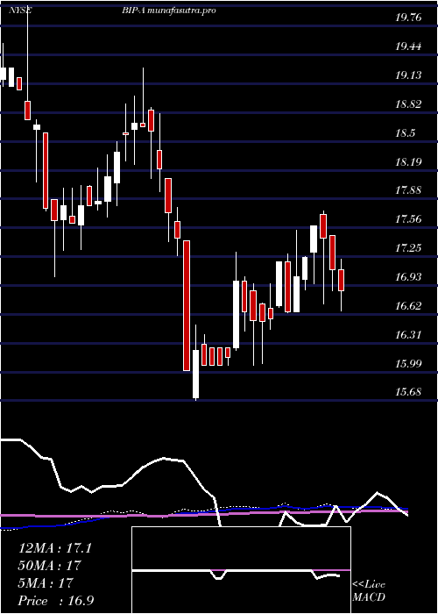
Task: Click the Live MACD inset chart
Action: [x=241, y=570]
